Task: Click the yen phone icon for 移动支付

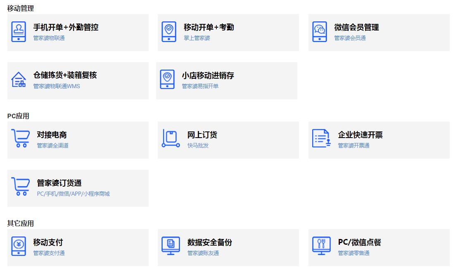Action: click(x=19, y=246)
